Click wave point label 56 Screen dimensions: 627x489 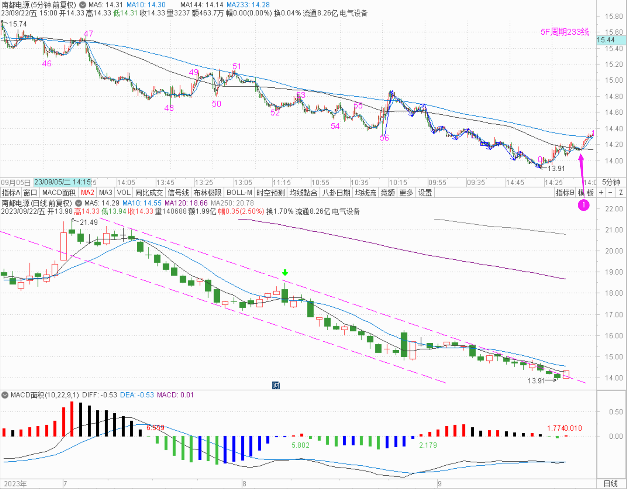pos(384,138)
